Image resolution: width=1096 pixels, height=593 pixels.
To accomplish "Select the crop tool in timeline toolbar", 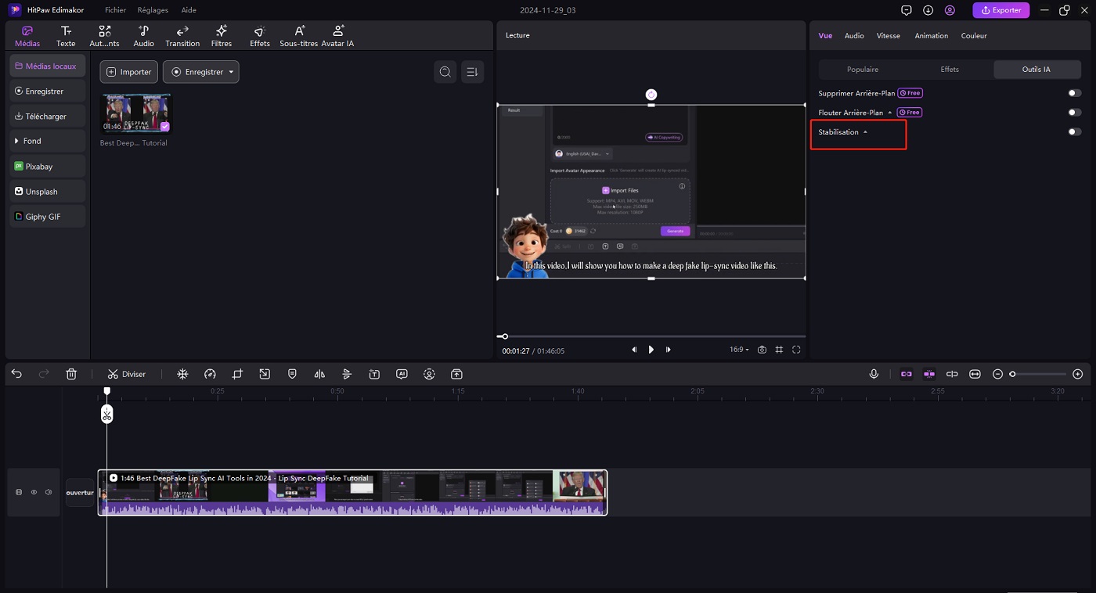I will point(237,374).
